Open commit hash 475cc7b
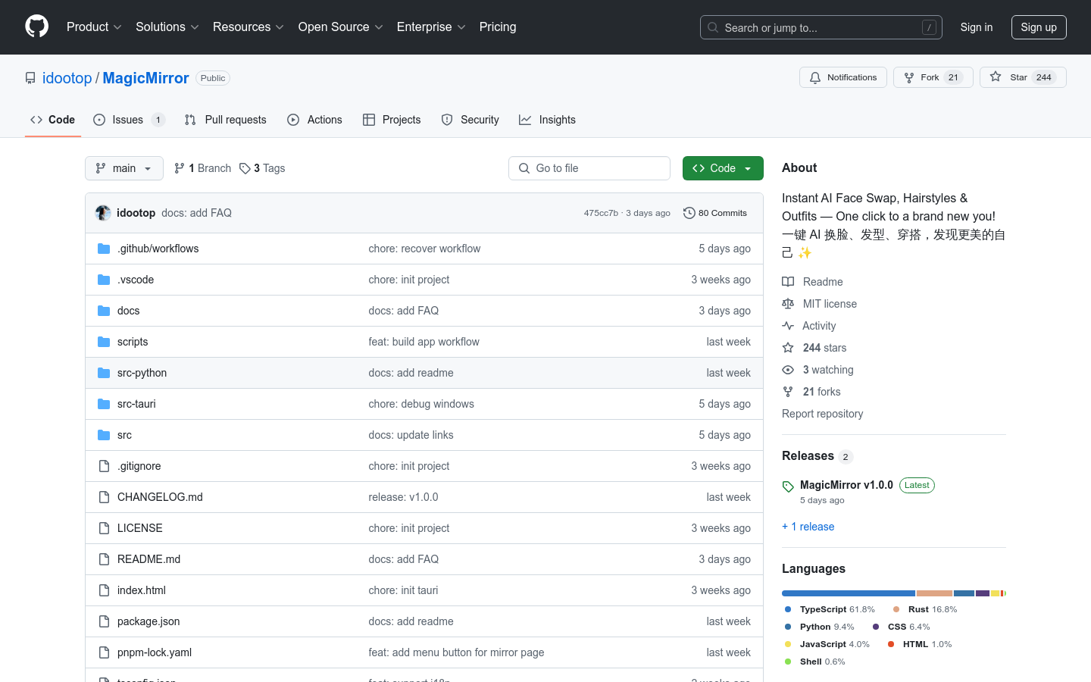Screen dimensions: 1091x682 601,213
